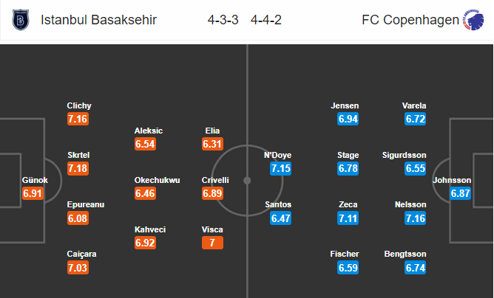The height and width of the screenshot is (298, 494).
Task: Select Nelsson's 7.16 rating badge
Action: point(416,218)
